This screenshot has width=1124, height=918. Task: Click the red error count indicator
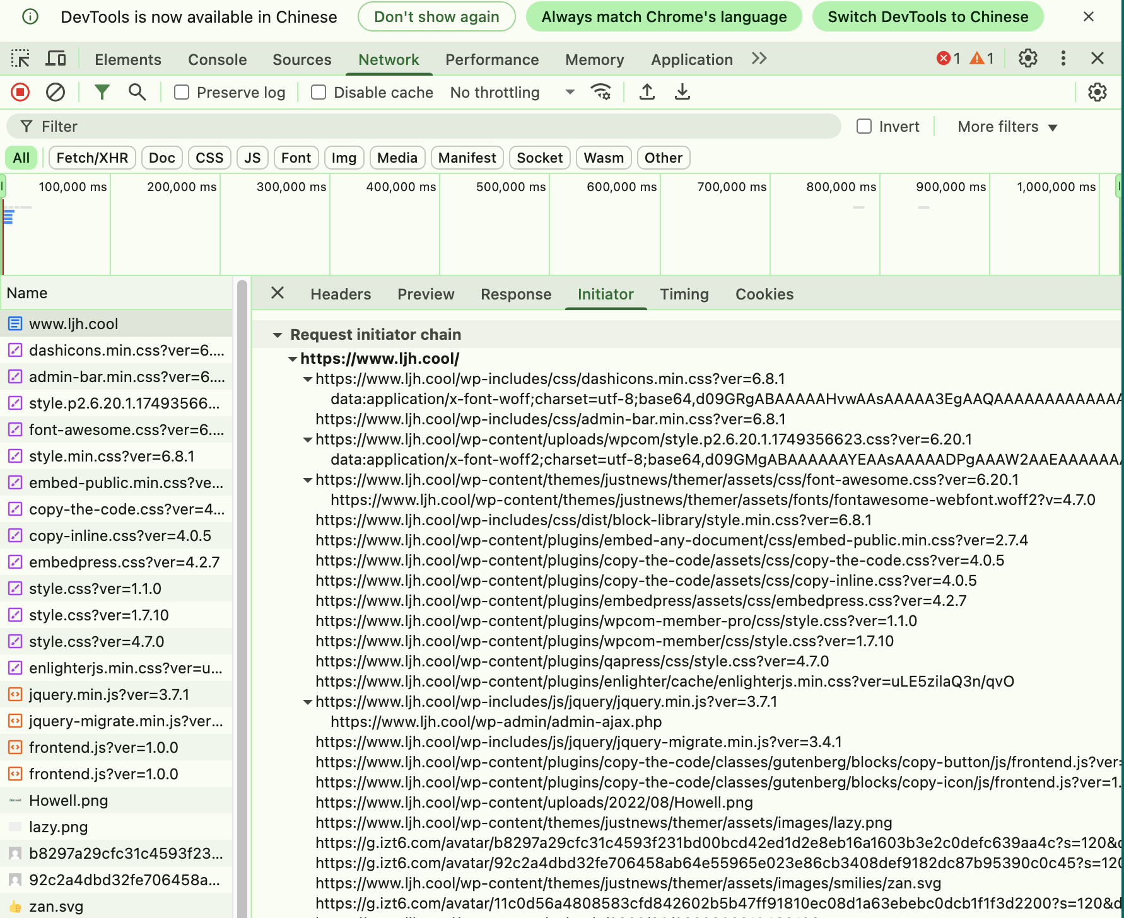(949, 59)
